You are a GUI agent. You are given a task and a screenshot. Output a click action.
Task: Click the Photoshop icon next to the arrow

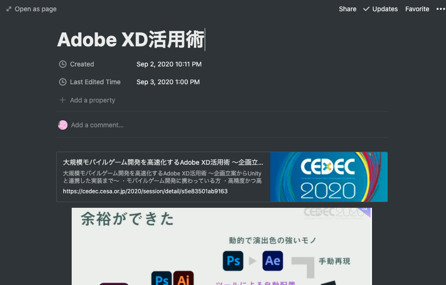pos(233,261)
